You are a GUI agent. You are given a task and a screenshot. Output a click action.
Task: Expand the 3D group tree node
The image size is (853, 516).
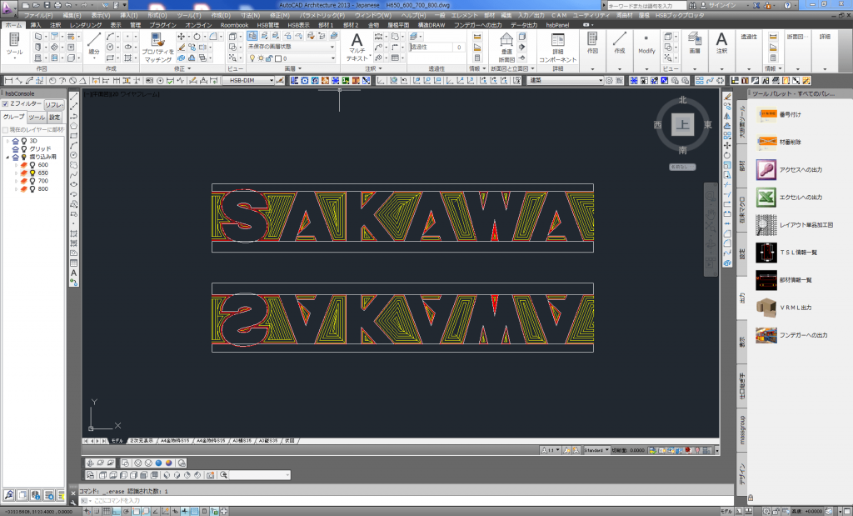(x=7, y=141)
